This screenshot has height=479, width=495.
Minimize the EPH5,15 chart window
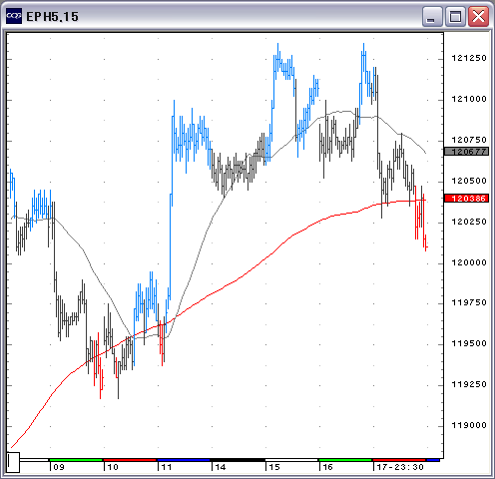point(432,16)
